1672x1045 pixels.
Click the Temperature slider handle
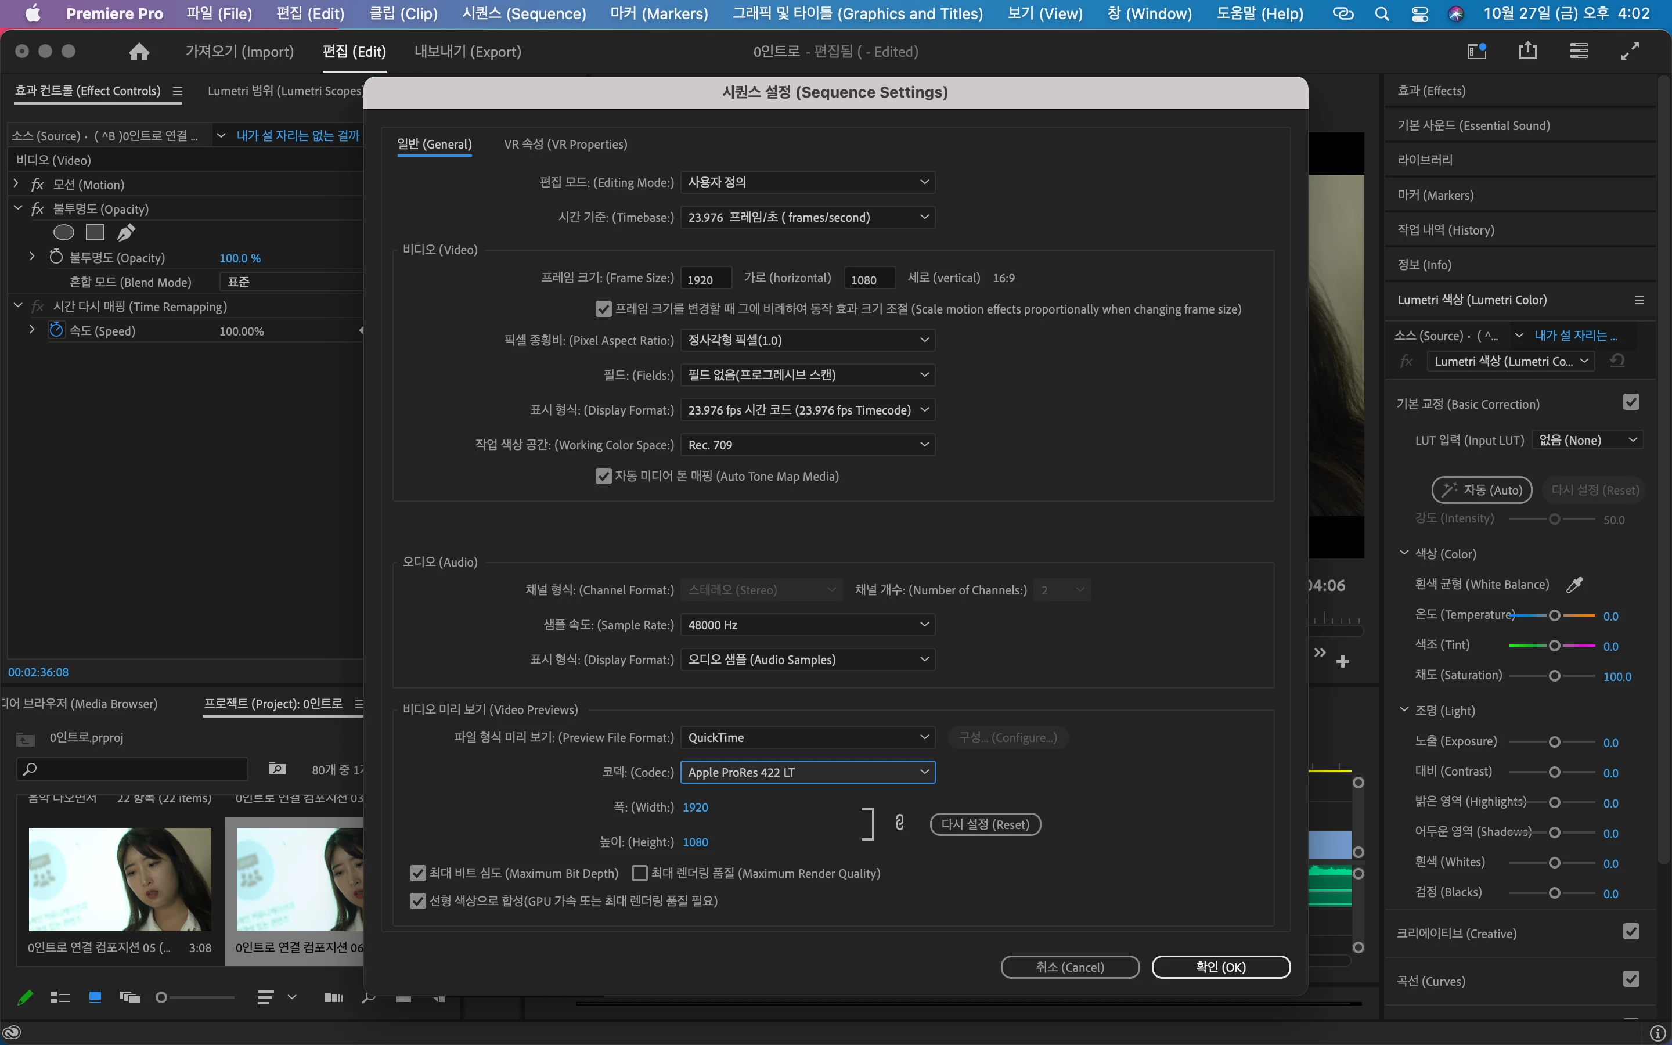click(x=1555, y=615)
